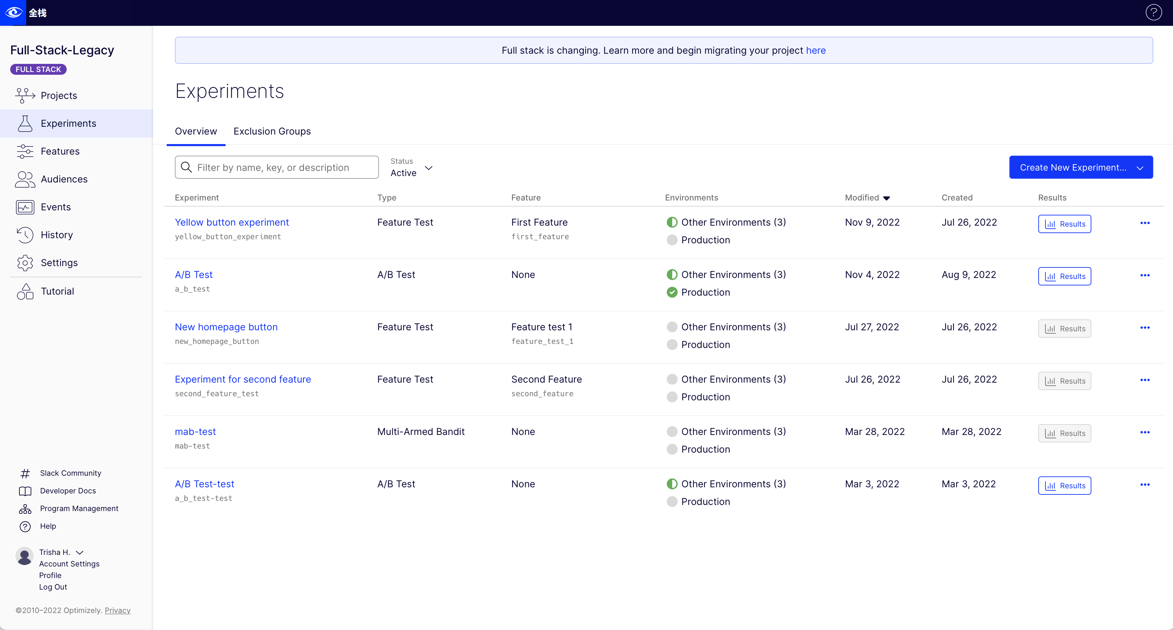Toggle Other Environments status for mab-test
Viewport: 1173px width, 630px height.
coord(671,431)
